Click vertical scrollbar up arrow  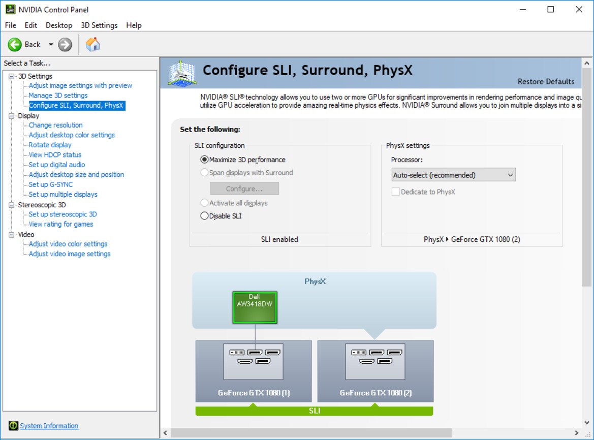(x=586, y=63)
